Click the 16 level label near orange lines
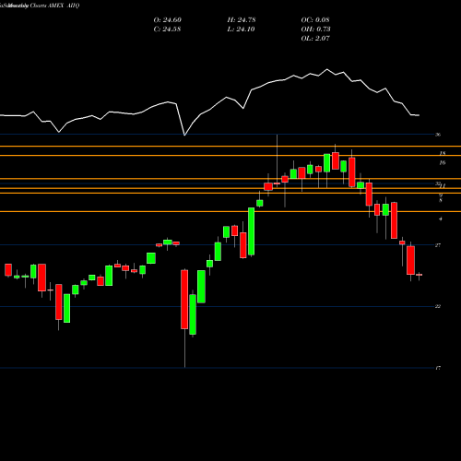This screenshot has height=461, width=461. 443,163
